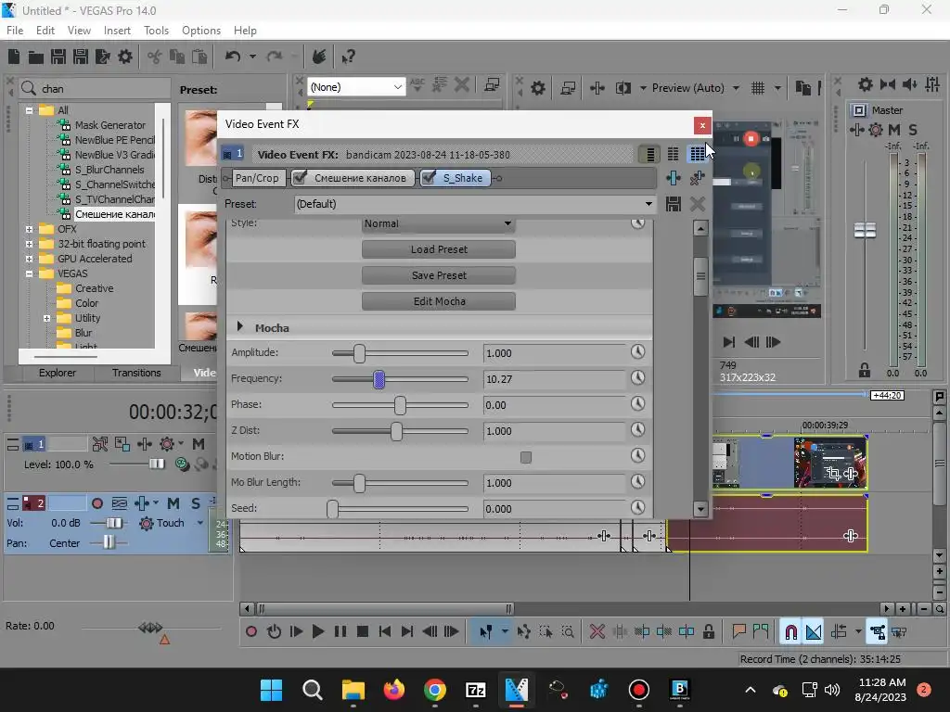950x712 pixels.
Task: Switch to the Transitions tab
Action: point(136,373)
